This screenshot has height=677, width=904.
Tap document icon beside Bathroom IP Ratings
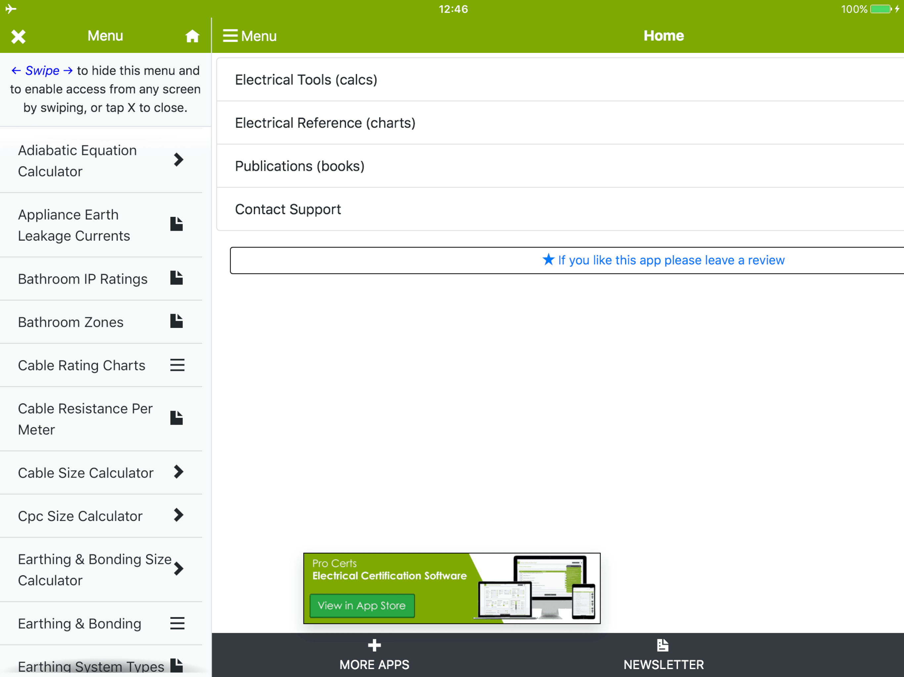[177, 278]
